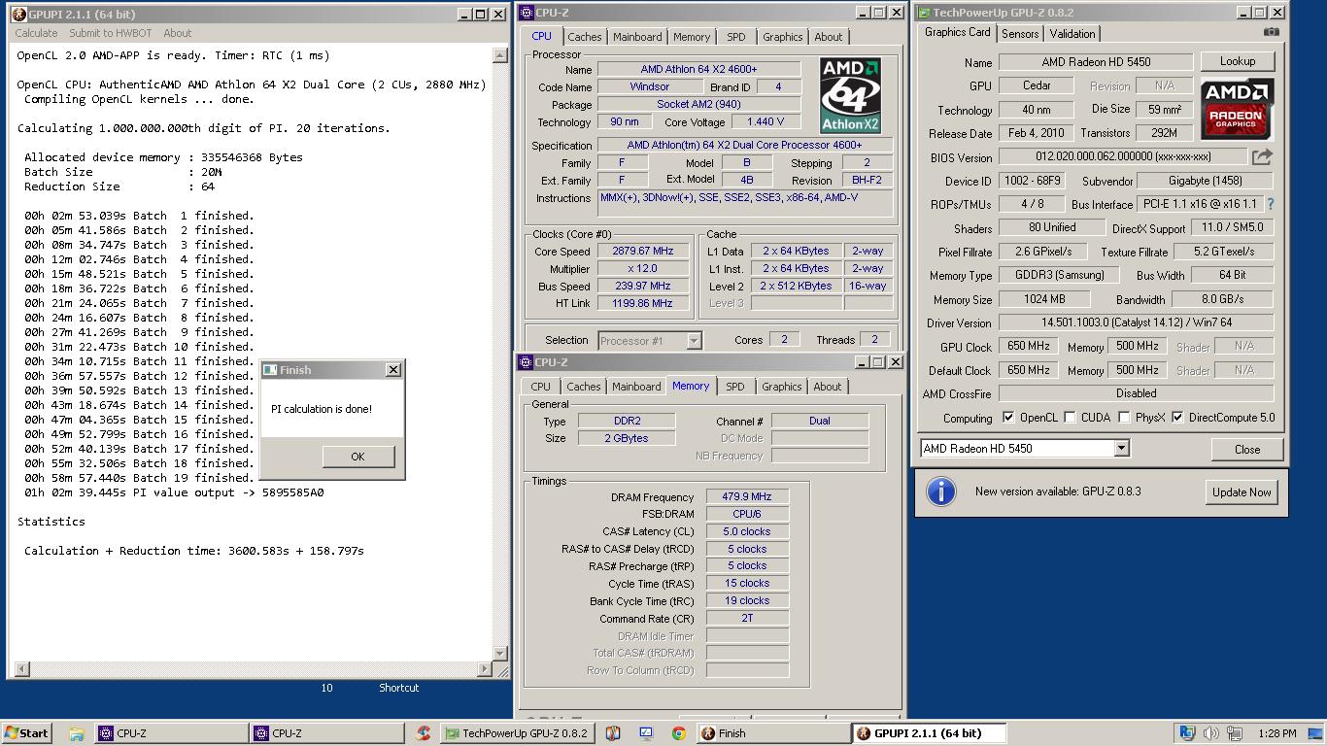Open the About menu in GPUPI
The width and height of the screenshot is (1327, 746).
177,33
